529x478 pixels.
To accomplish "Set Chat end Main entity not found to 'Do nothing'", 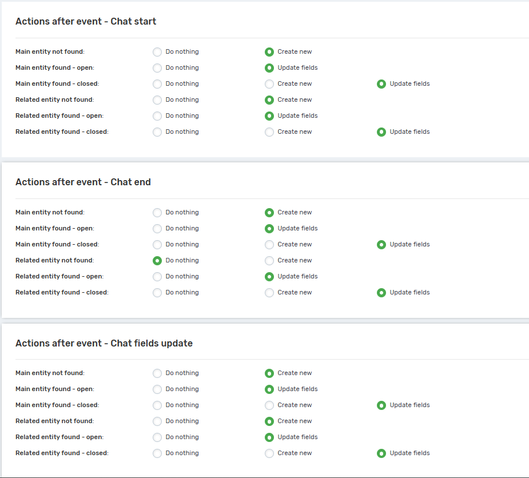I will [157, 213].
